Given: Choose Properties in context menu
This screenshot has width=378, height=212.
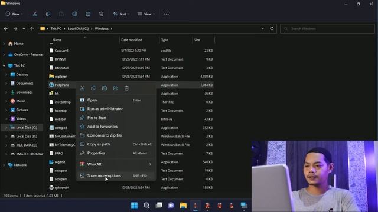Looking at the screenshot, I should (x=116, y=153).
